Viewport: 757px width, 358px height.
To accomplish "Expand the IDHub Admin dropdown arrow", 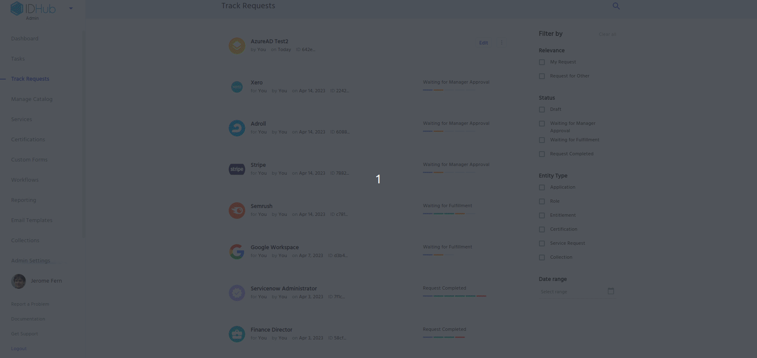I will [71, 8].
